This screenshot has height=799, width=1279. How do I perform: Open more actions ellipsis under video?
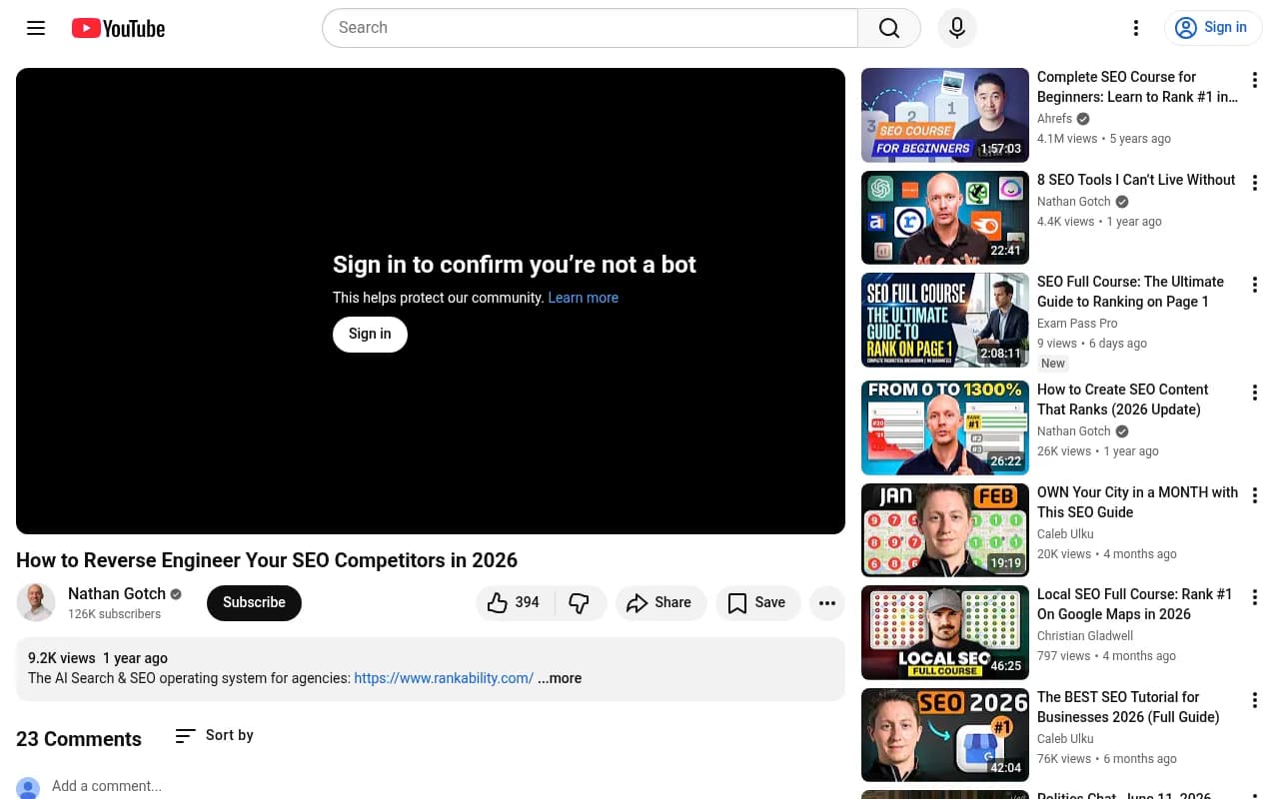click(827, 602)
